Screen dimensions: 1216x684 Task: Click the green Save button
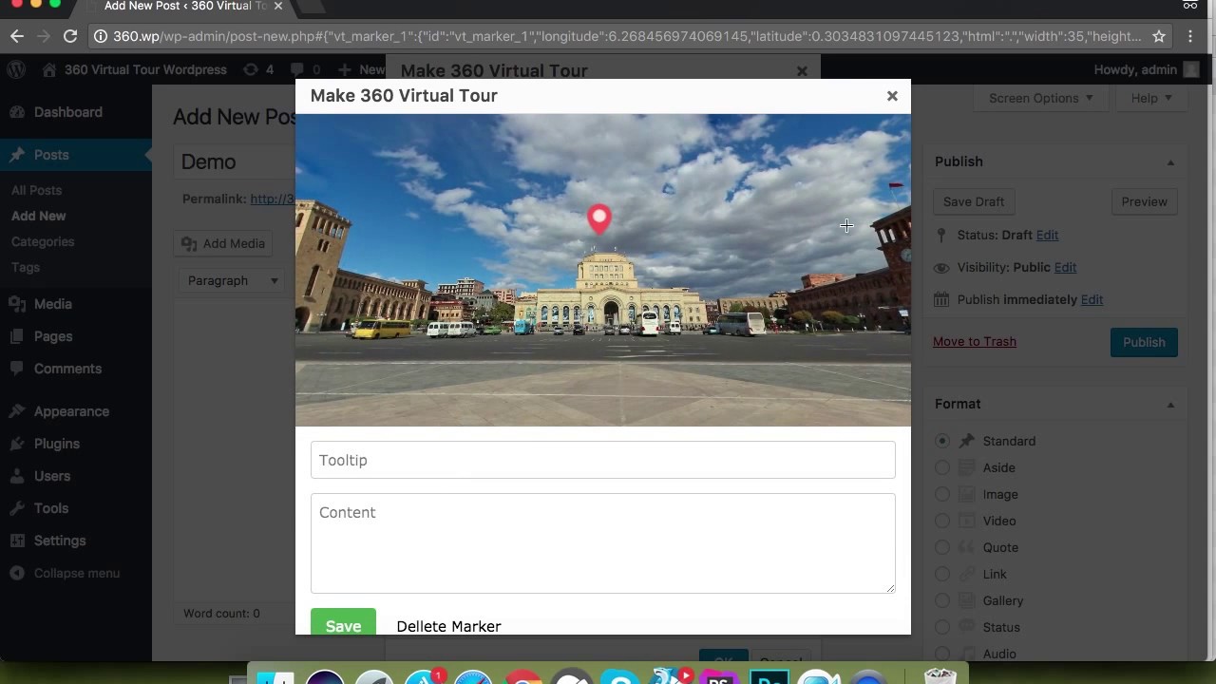[343, 621]
